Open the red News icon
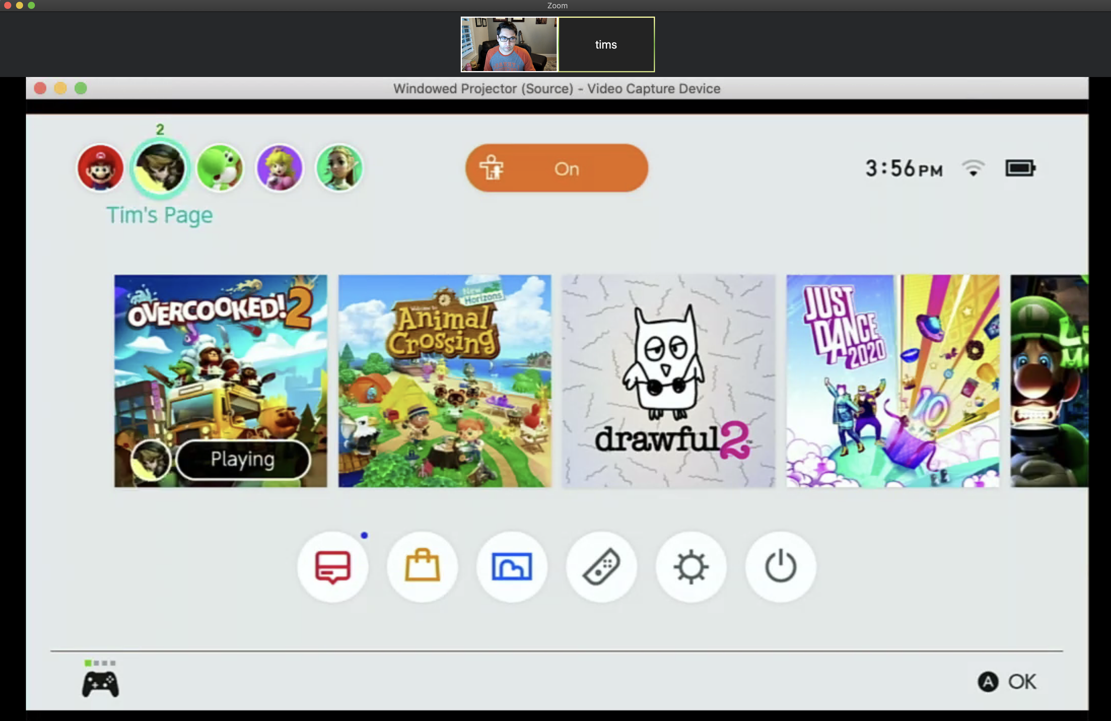This screenshot has width=1111, height=721. point(333,567)
